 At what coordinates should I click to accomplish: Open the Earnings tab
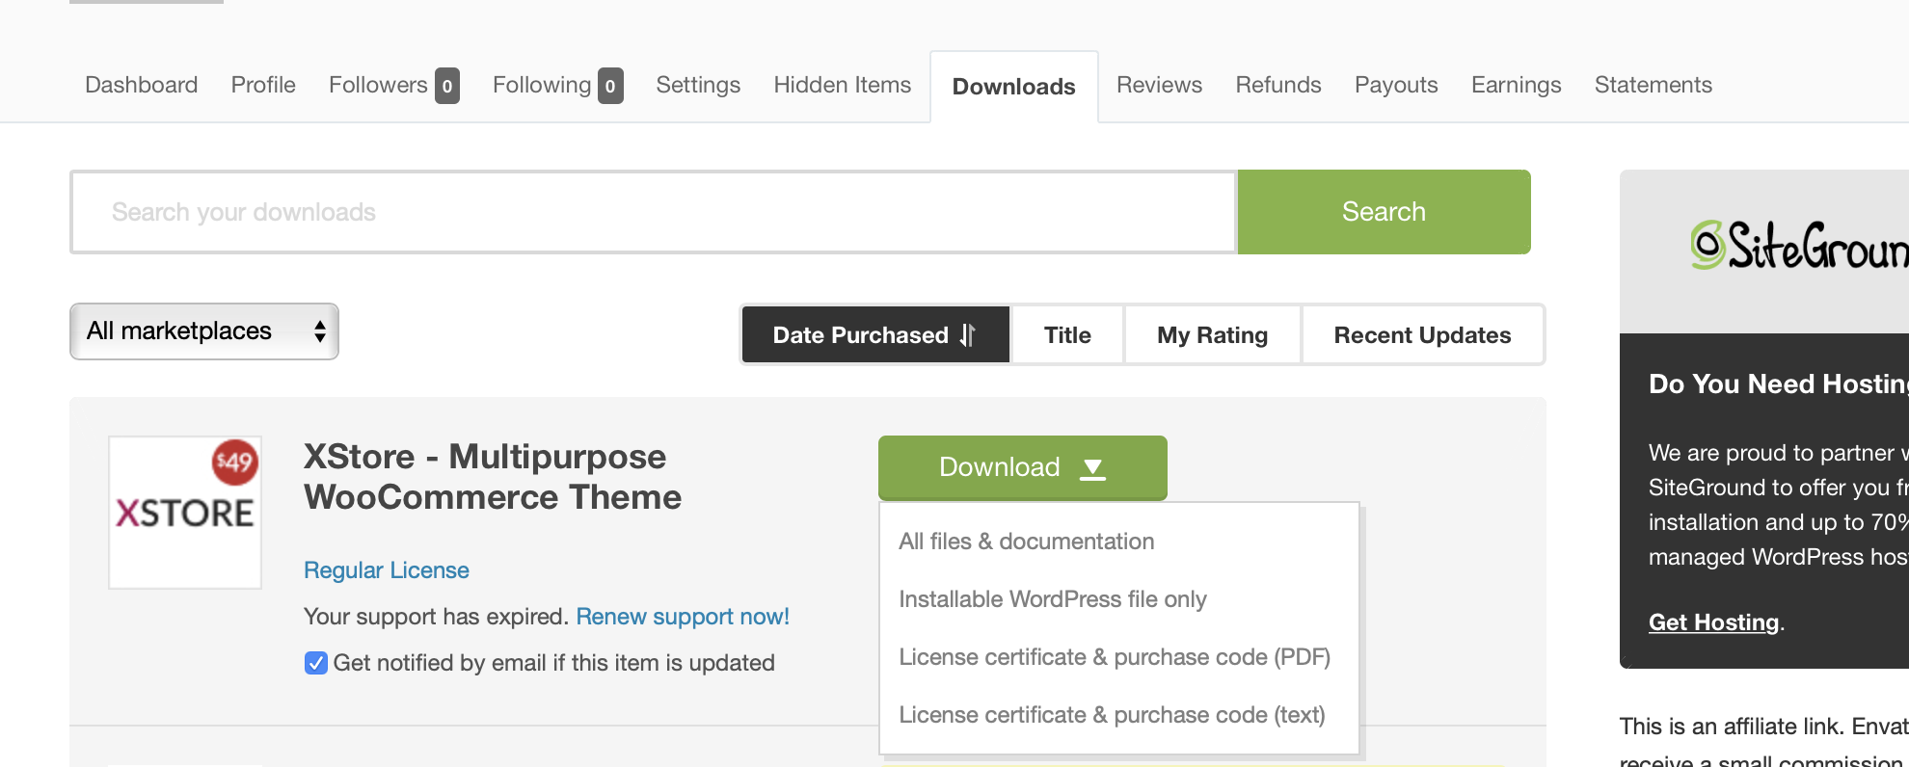point(1516,85)
